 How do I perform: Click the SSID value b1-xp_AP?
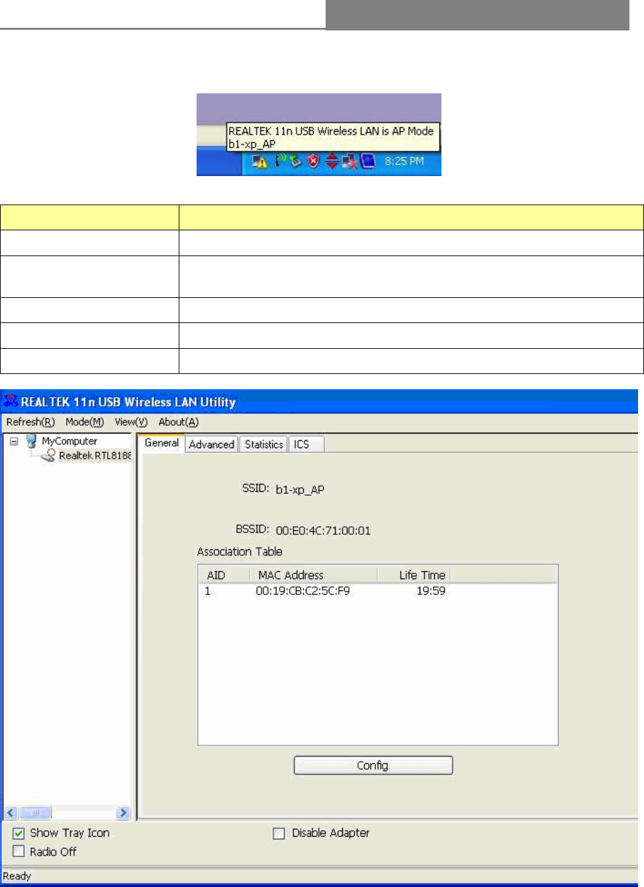point(300,490)
